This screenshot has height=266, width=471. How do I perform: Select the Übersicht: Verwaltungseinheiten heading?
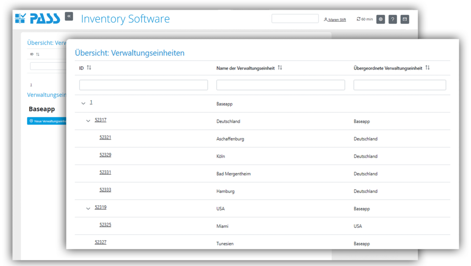[x=129, y=53]
